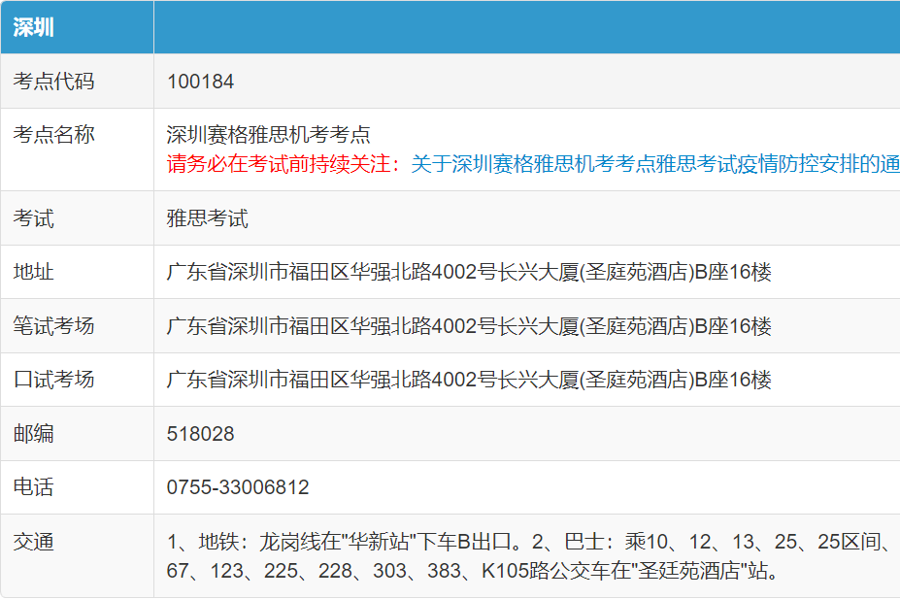
Task: Click the 深圳 table header
Action: [34, 27]
